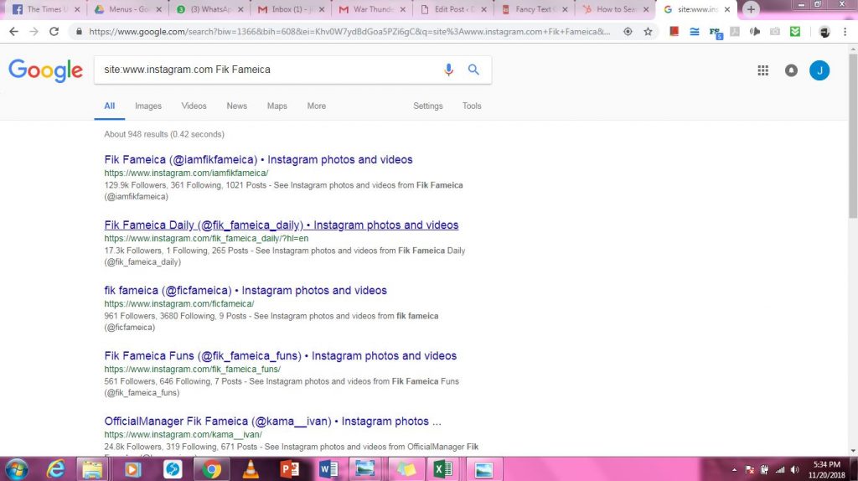Open the Google apps grid
Viewport: 858px width, 481px height.
coord(762,70)
